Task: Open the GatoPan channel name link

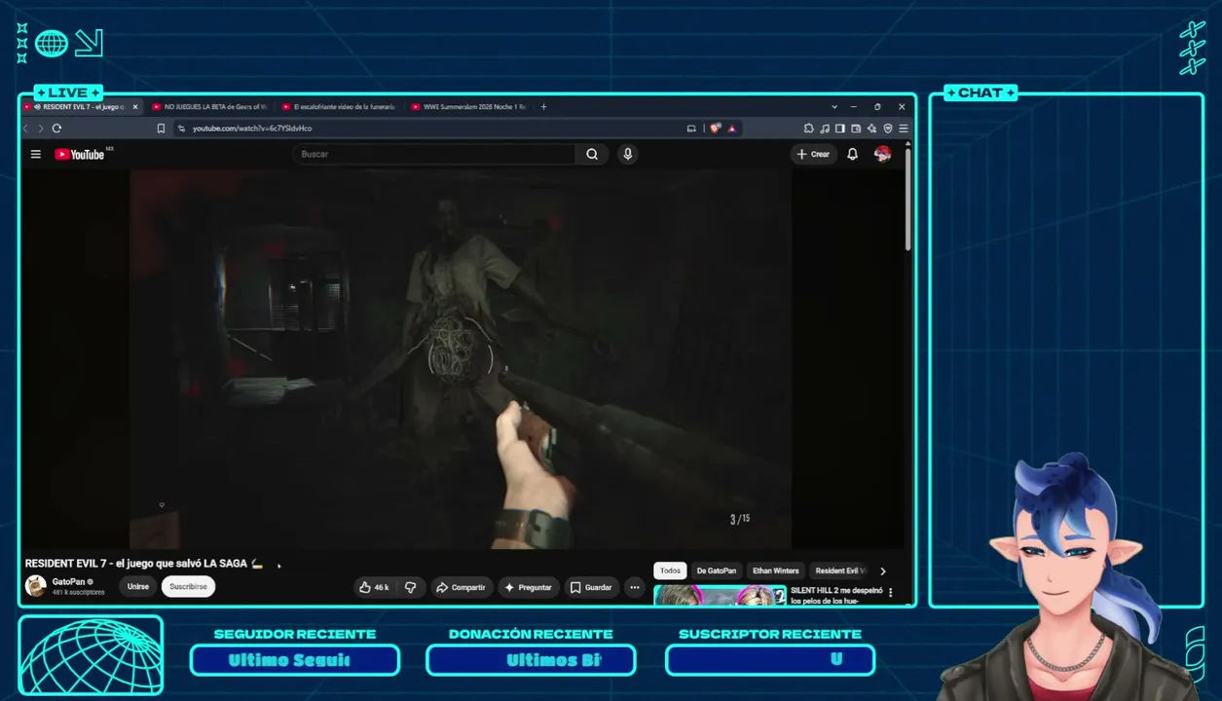Action: [x=67, y=582]
